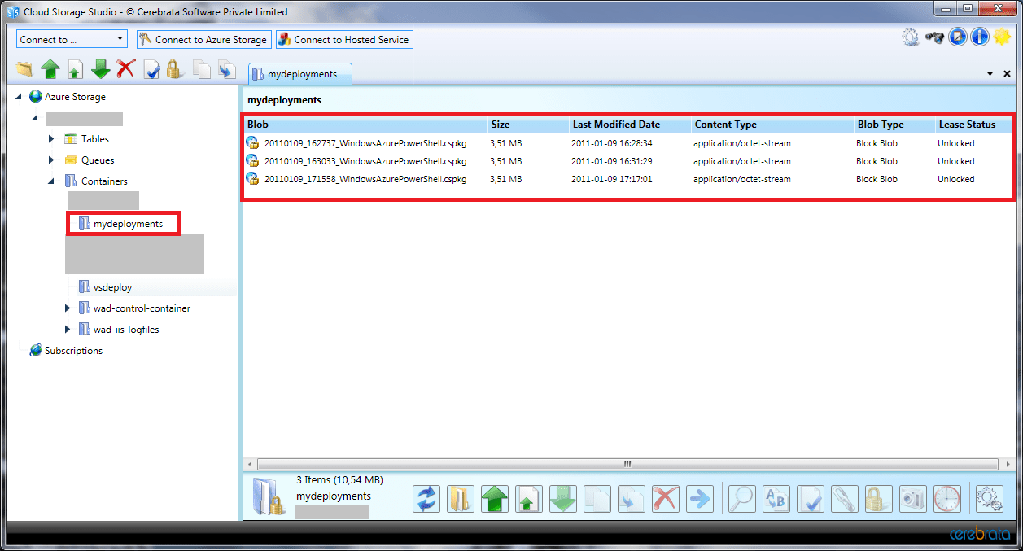This screenshot has width=1023, height=551.
Task: Open the blue info circle icon
Action: [979, 37]
